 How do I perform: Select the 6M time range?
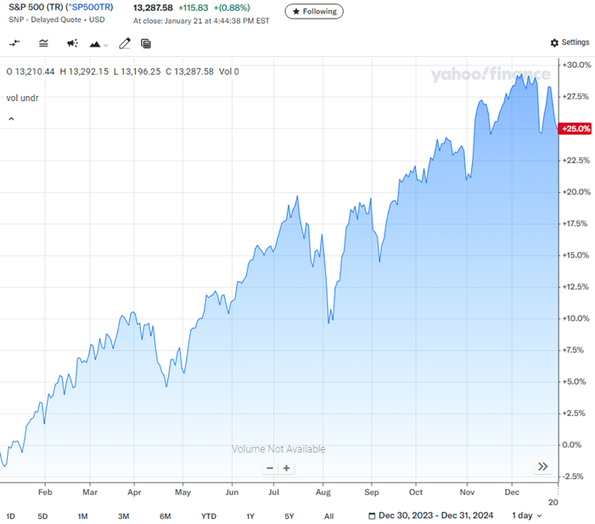[x=165, y=516]
